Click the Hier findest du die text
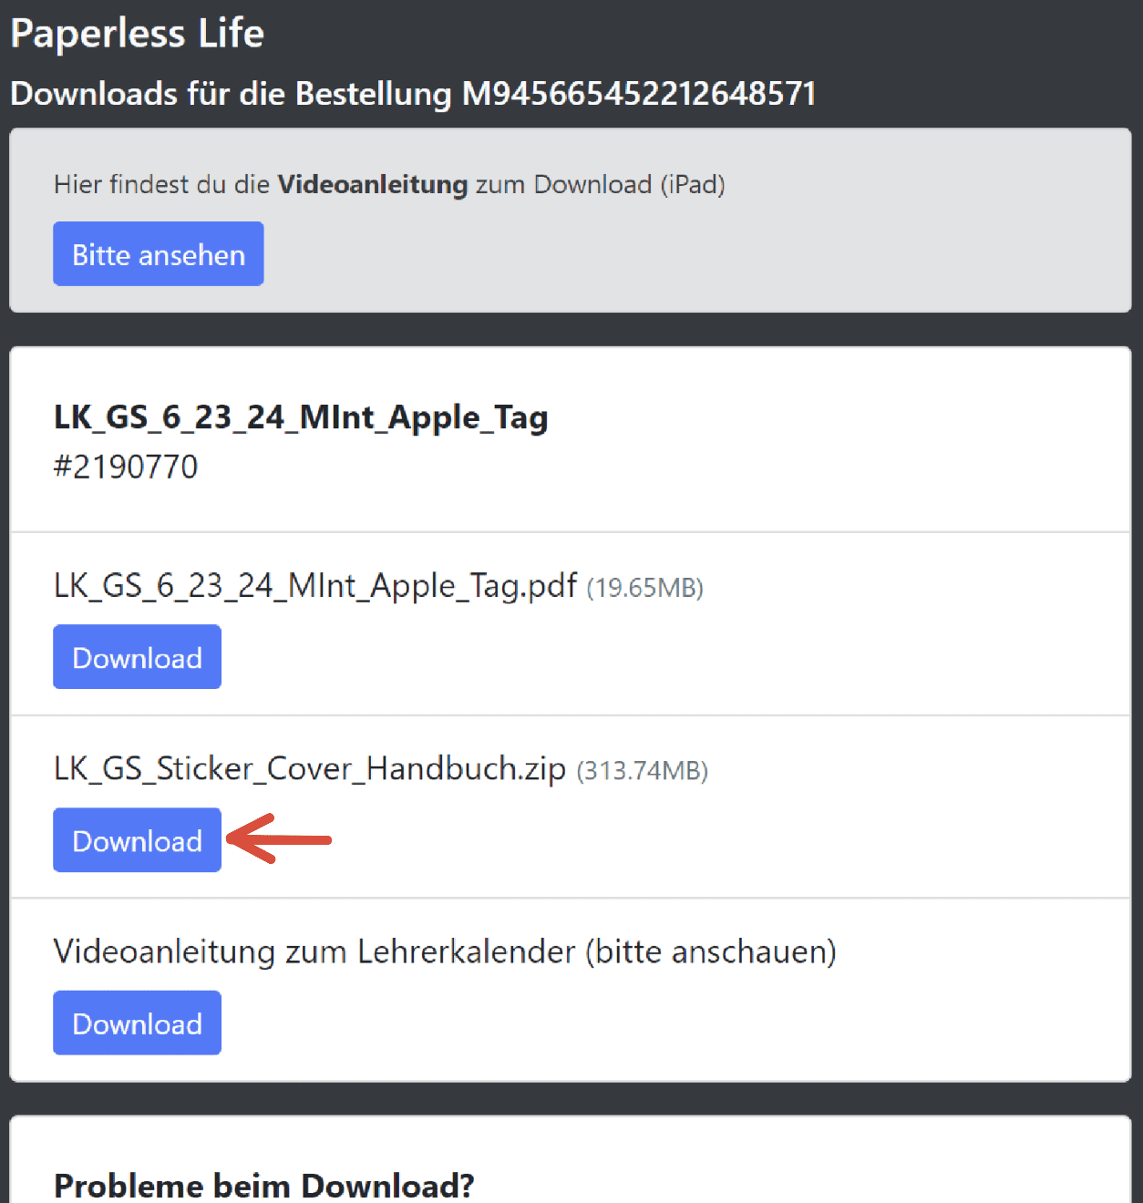Viewport: 1143px width, 1203px height. (x=162, y=184)
